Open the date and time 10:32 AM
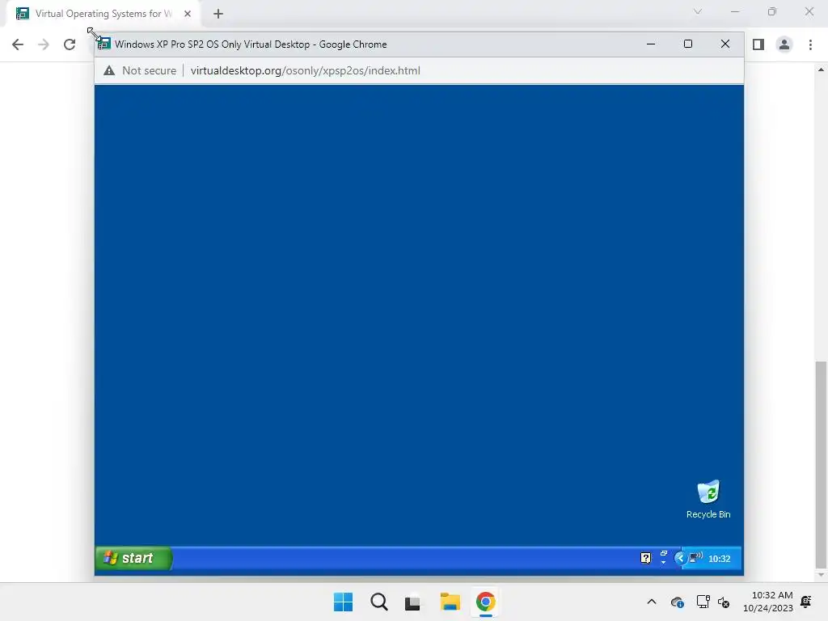Screen dimensions: 828x621 pyautogui.click(x=768, y=602)
